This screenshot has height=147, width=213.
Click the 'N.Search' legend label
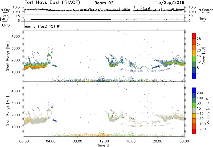point(206,10)
